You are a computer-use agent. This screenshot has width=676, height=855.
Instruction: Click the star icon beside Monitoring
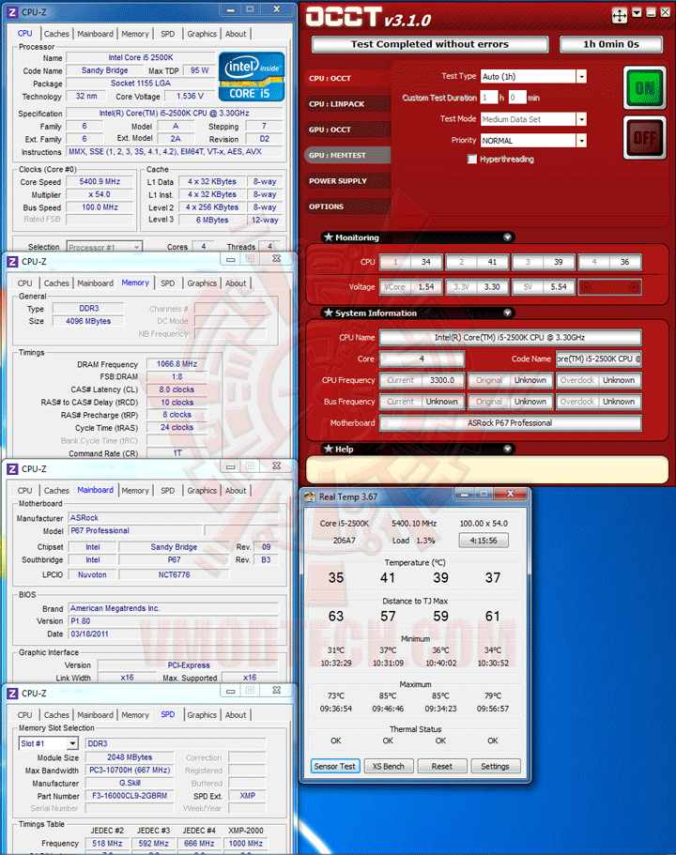click(328, 237)
